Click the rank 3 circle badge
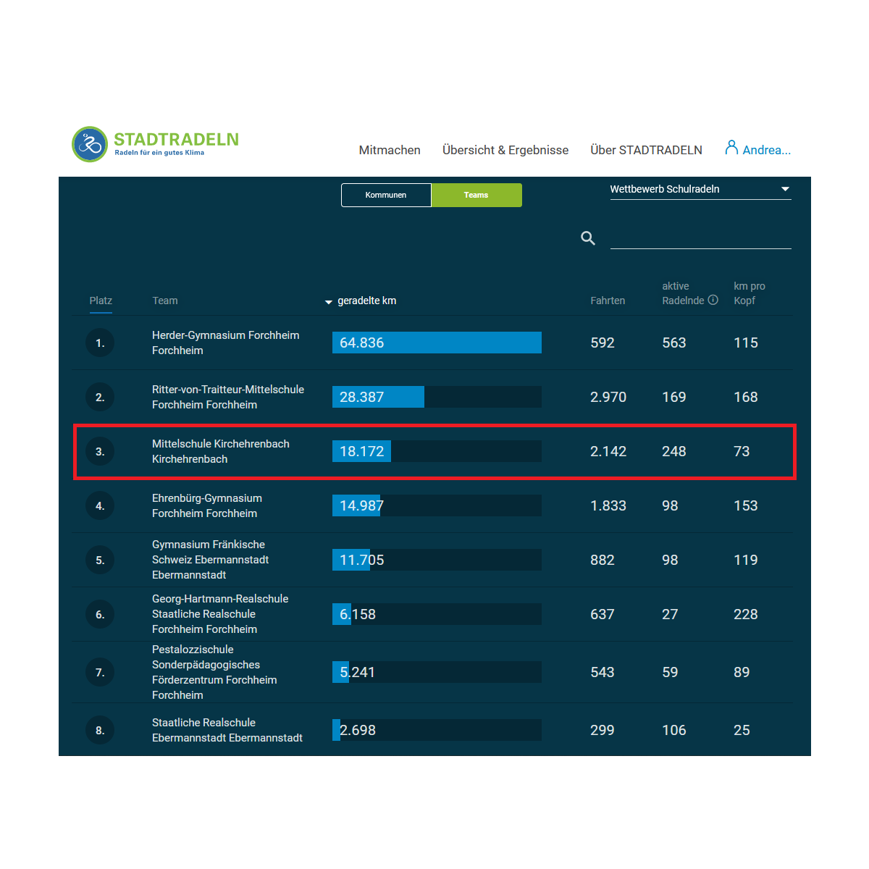Screen dimensions: 869x869 click(x=100, y=451)
